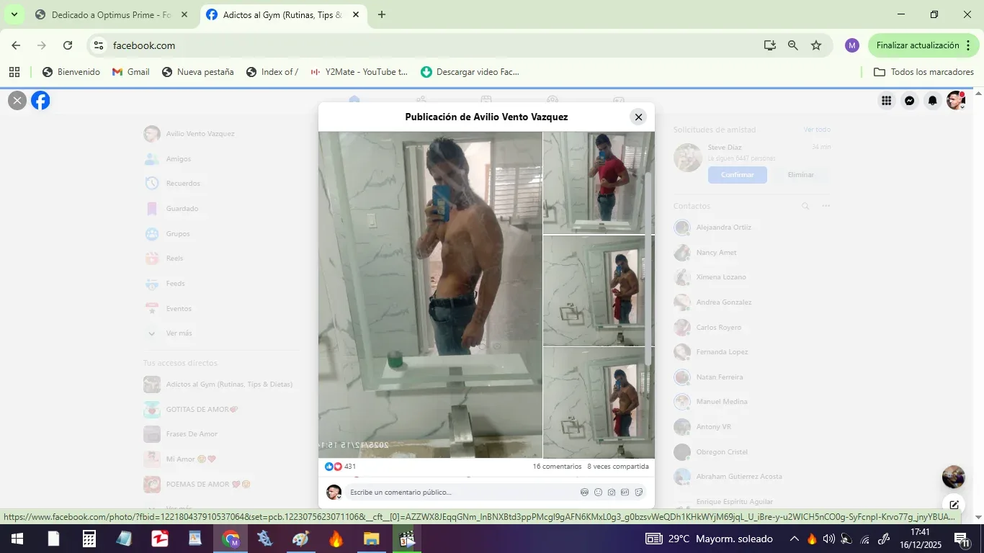Start new message pencil icon
Viewport: 984px width, 553px height.
coord(954,505)
